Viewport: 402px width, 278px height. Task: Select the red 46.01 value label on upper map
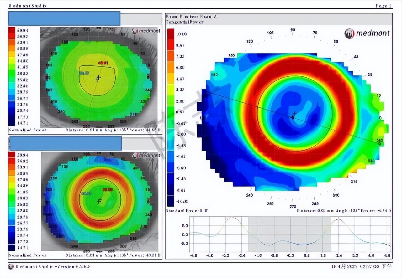click(x=103, y=63)
